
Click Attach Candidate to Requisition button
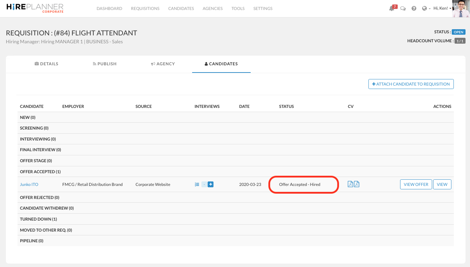coord(411,84)
